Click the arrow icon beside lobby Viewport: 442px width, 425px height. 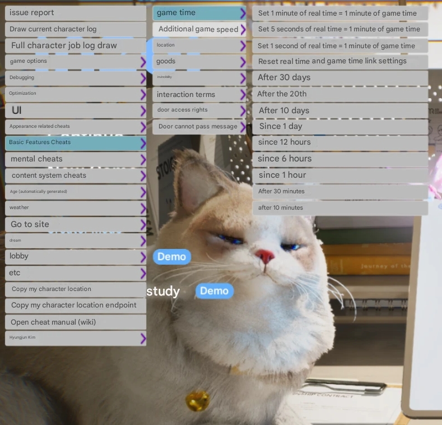tap(143, 257)
